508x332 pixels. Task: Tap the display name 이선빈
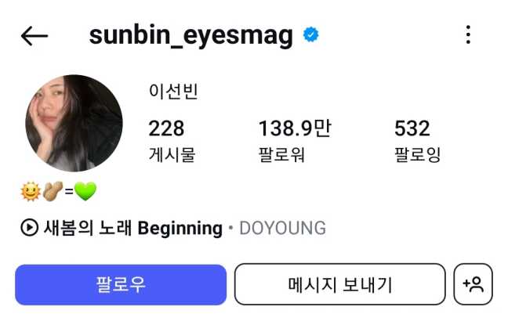(173, 92)
